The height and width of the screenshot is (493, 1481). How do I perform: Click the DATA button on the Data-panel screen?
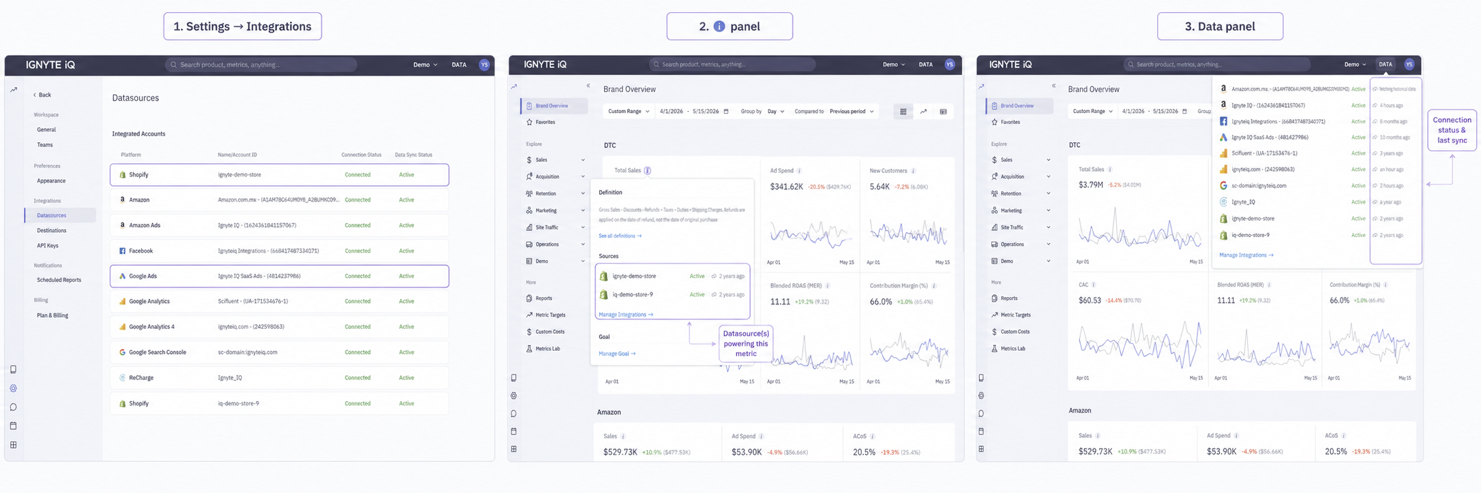point(1386,65)
